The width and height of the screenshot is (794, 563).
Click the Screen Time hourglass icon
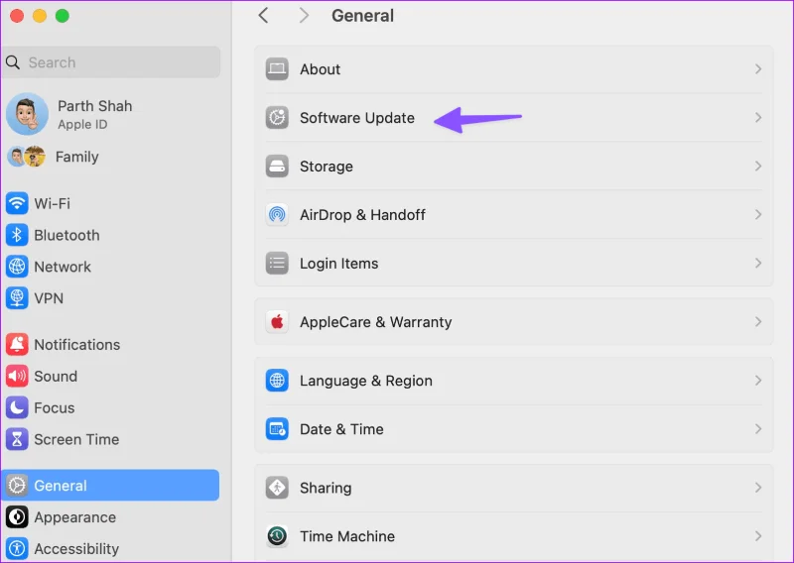(x=17, y=439)
